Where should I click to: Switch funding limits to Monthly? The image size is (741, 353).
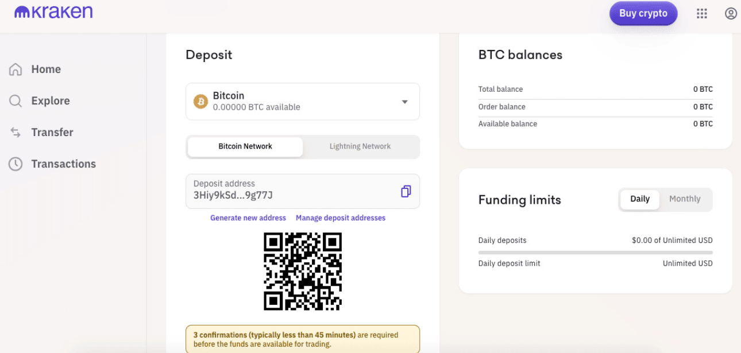685,199
